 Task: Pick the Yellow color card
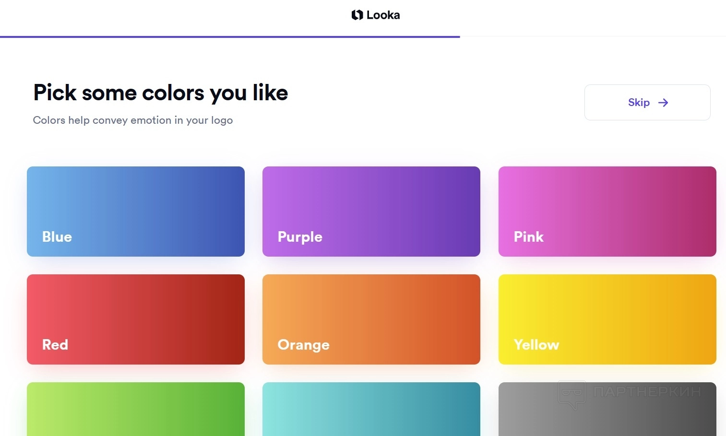607,319
